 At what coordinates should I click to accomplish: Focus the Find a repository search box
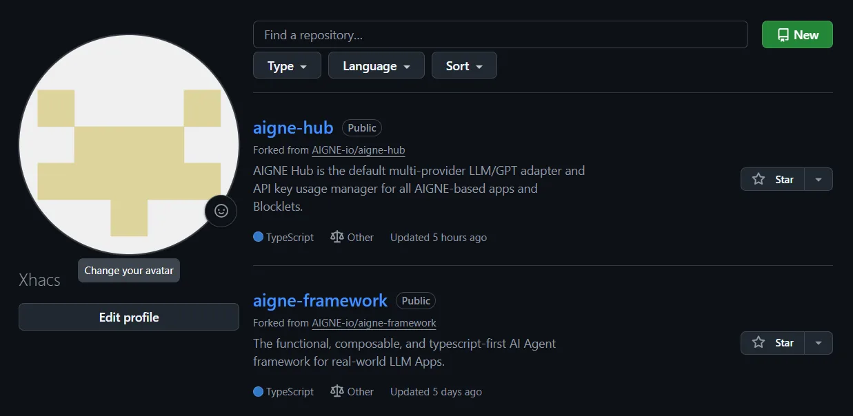501,34
